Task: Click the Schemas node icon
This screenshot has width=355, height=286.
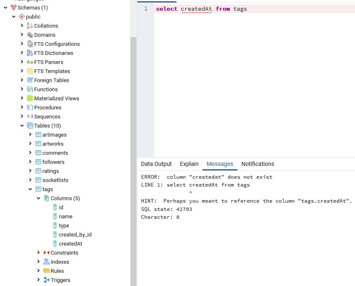Action: click(x=14, y=7)
